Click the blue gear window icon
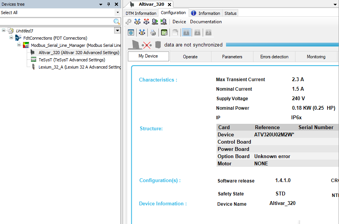 (131, 33)
